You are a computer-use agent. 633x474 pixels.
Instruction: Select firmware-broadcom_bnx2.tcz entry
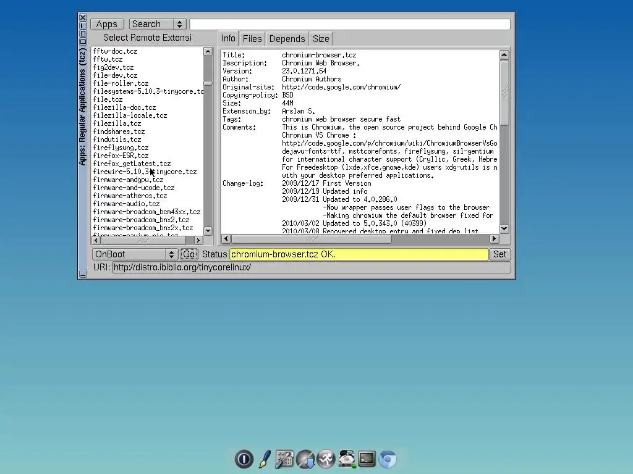click(x=142, y=220)
